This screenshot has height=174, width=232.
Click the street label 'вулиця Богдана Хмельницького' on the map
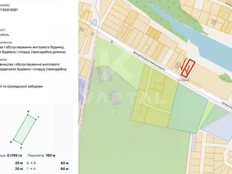point(149,61)
